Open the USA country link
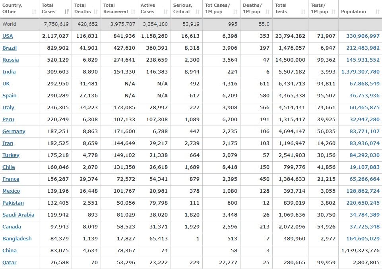This screenshot has height=269, width=382. coord(8,36)
